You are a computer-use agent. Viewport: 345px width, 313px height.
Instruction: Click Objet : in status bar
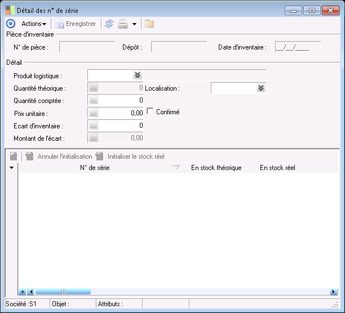[x=60, y=304]
